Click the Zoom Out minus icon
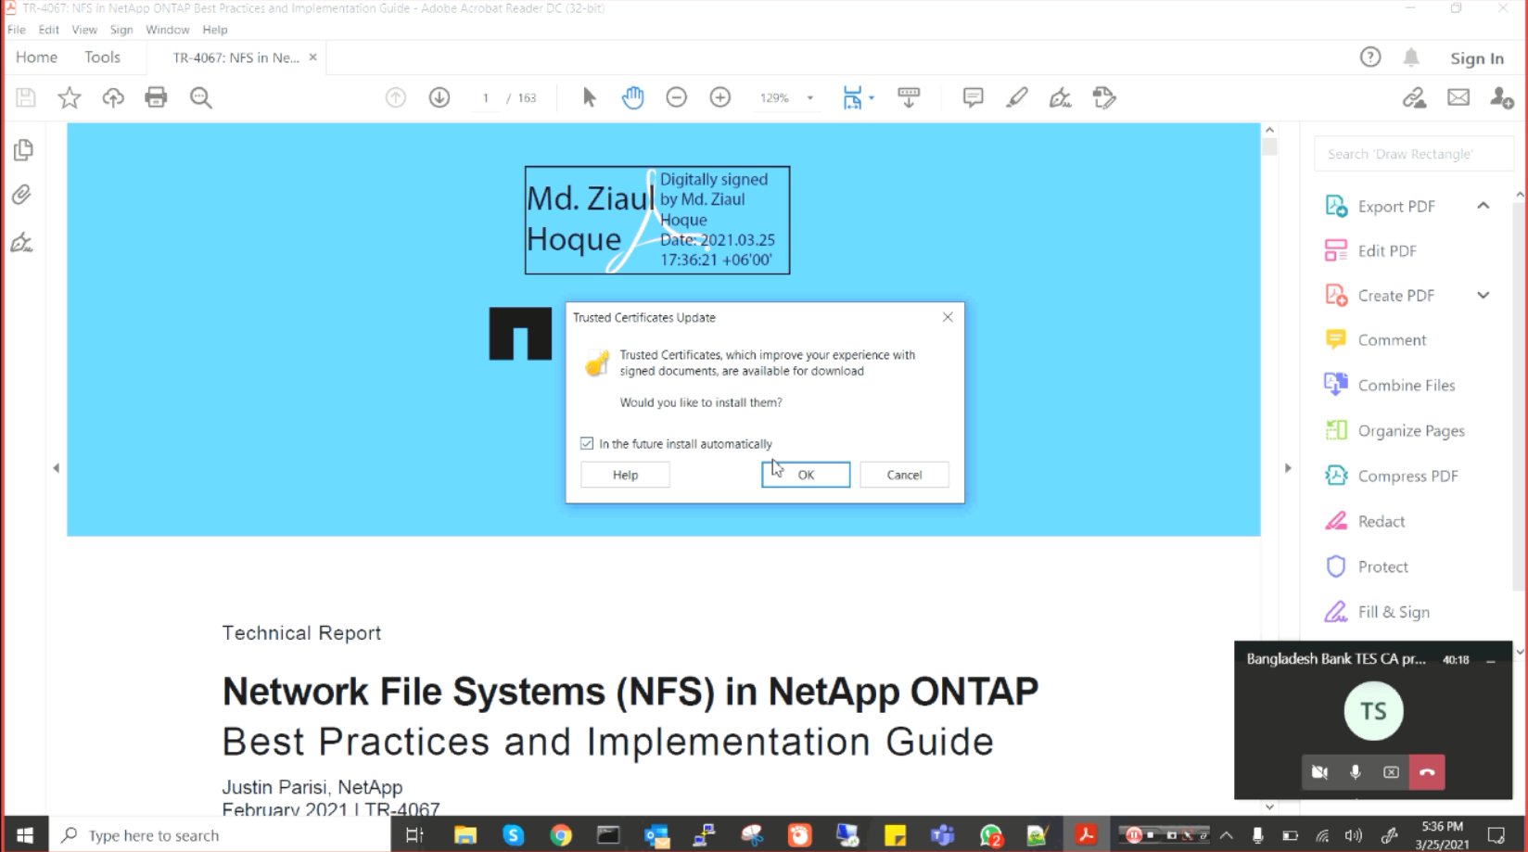Screen dimensions: 1528x852 pyautogui.click(x=676, y=97)
